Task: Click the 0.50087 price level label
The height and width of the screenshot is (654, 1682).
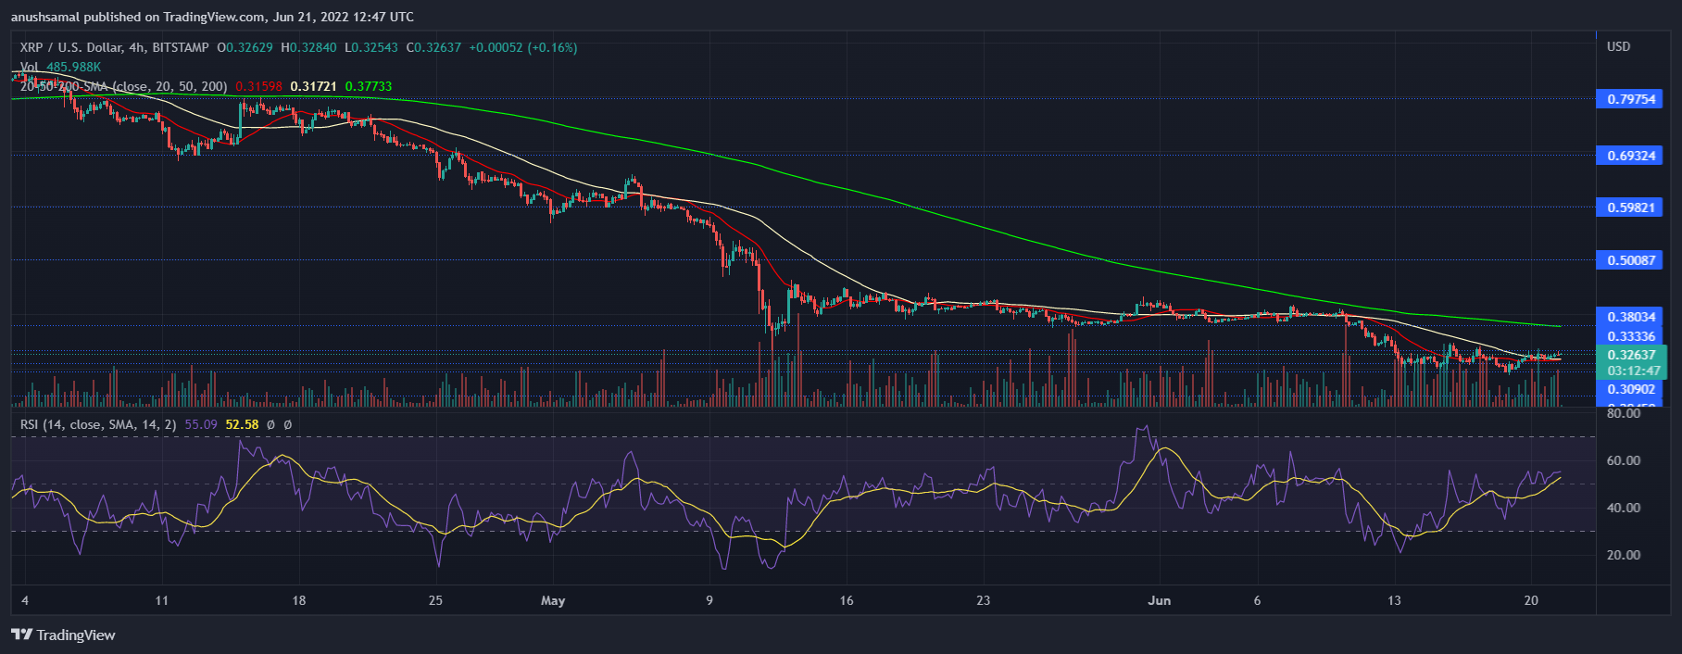Action: [1629, 260]
